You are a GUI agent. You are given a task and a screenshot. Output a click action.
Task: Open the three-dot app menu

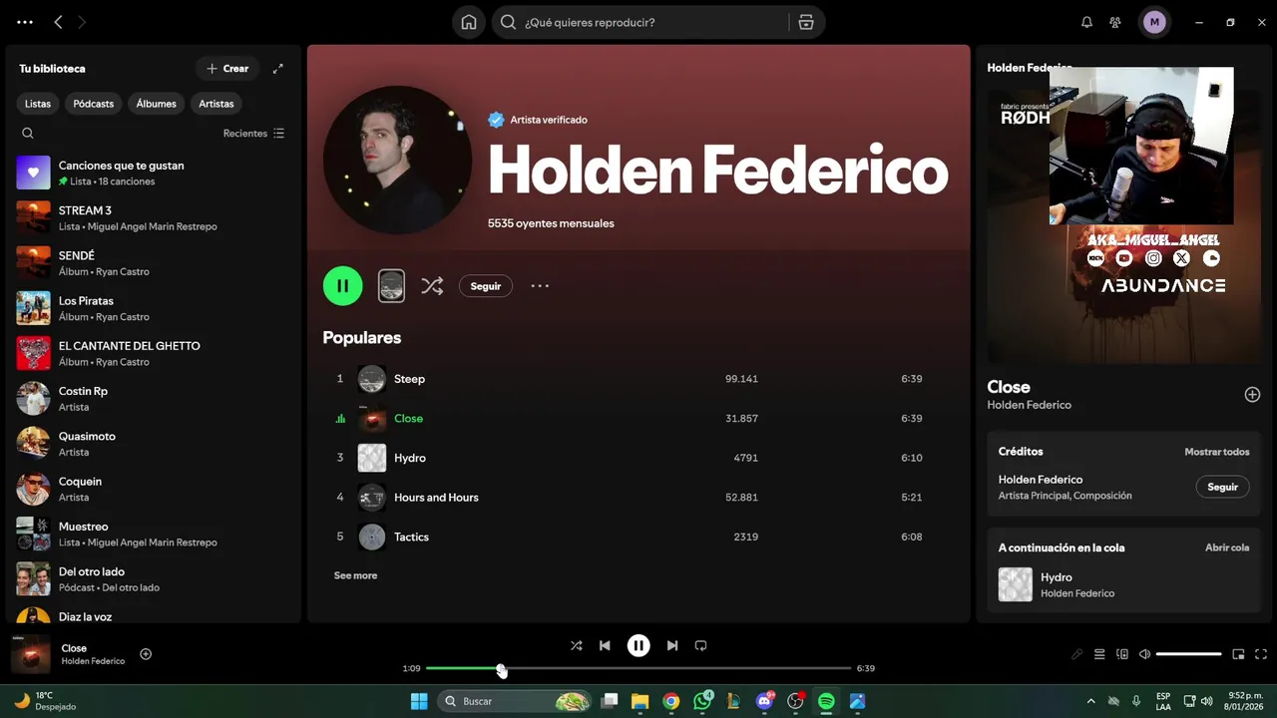pyautogui.click(x=25, y=22)
